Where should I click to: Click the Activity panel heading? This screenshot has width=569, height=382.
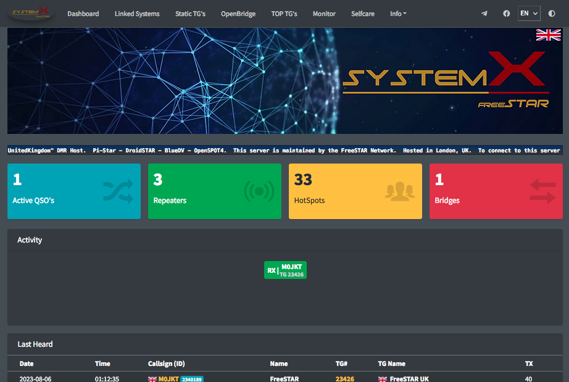click(x=30, y=240)
